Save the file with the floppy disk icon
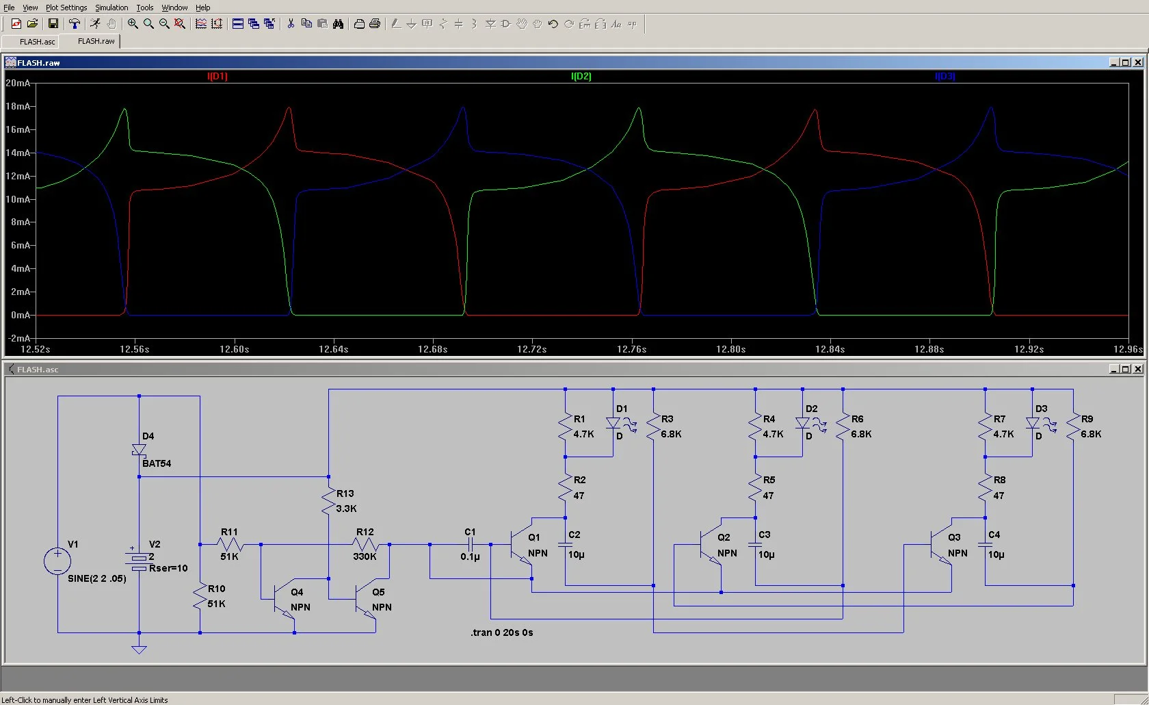The width and height of the screenshot is (1149, 705). [x=53, y=24]
